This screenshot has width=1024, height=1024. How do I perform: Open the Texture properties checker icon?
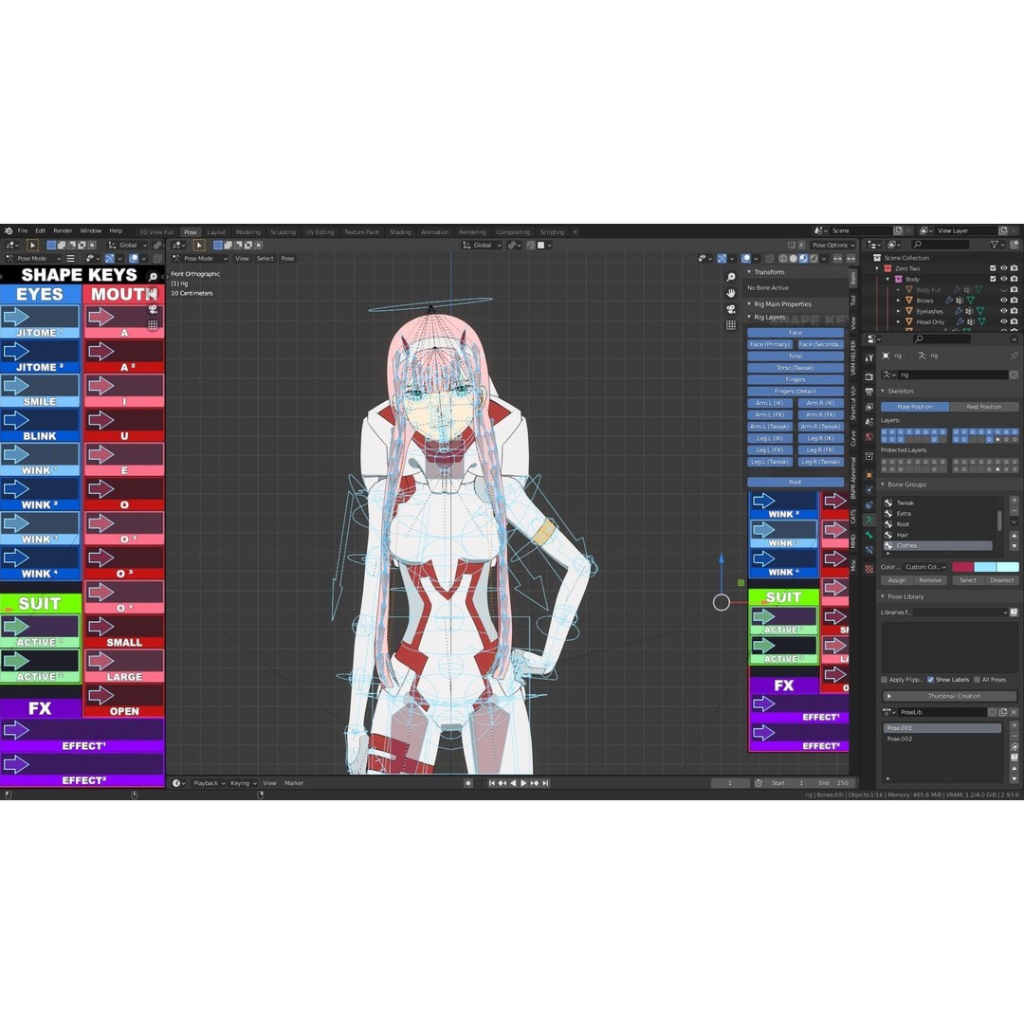point(869,569)
